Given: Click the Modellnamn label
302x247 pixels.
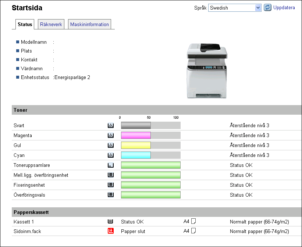Looking at the screenshot, I should click(34, 42).
